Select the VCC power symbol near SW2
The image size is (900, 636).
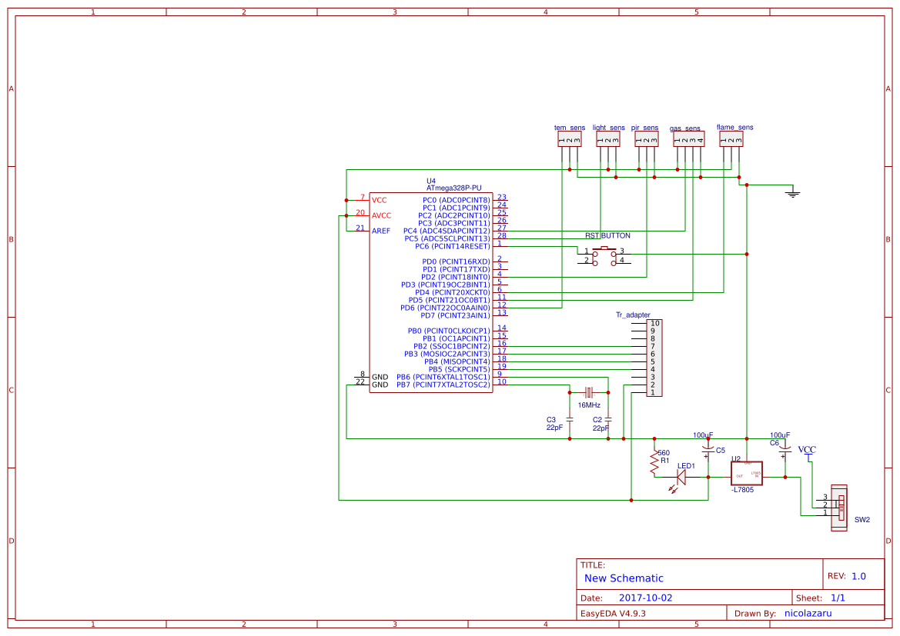click(808, 455)
